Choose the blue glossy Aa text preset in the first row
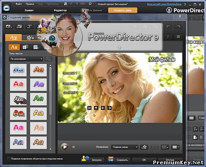The width and height of the screenshot is (206, 167). [18, 70]
